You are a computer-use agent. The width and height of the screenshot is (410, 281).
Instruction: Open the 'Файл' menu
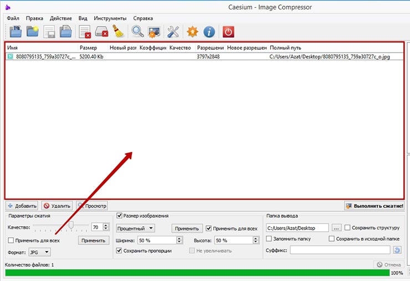point(13,18)
